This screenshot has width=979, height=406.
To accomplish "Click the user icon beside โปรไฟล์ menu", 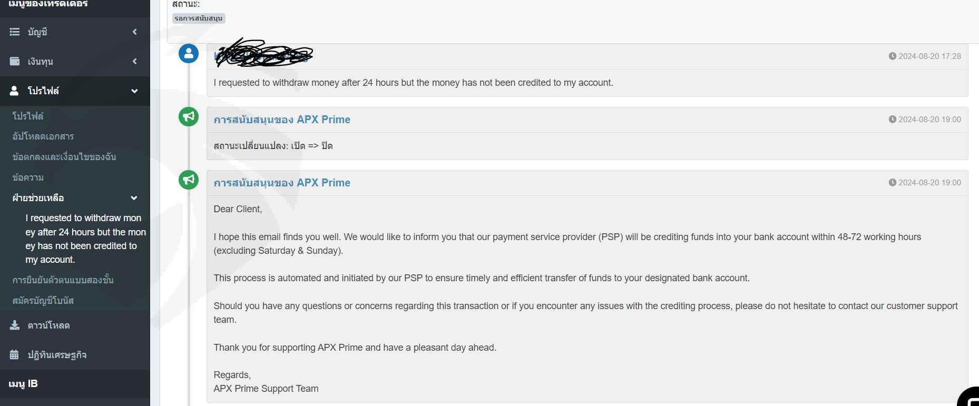I will coord(15,91).
